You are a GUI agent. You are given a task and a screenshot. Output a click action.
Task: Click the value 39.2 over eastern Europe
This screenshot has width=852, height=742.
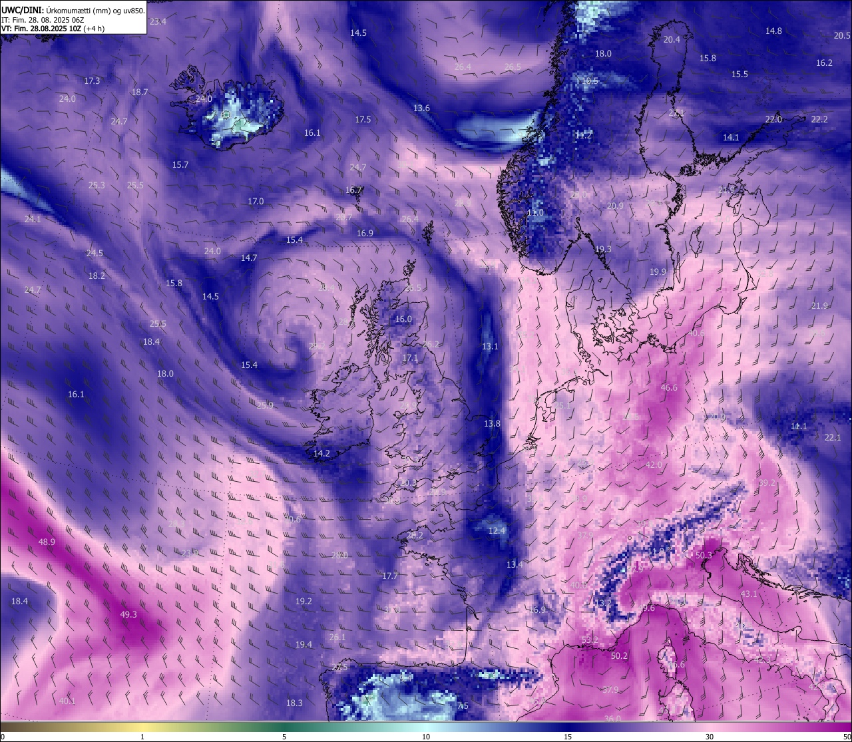(x=767, y=482)
